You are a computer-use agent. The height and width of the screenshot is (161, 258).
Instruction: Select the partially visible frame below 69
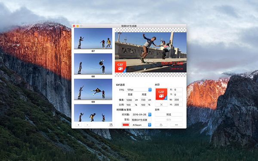click(x=93, y=113)
